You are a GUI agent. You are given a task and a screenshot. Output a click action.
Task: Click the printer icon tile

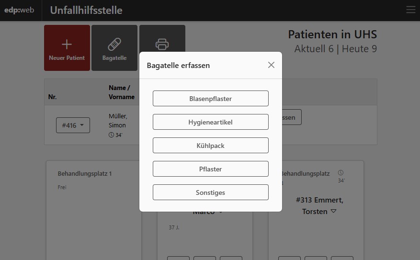click(x=162, y=45)
